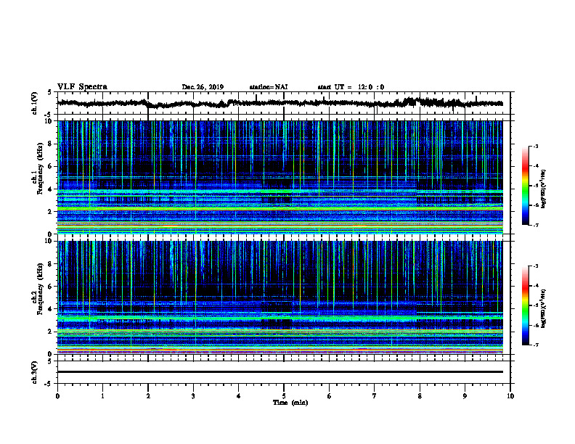Click the rotated log(PSD) label beside ch.2 colorbar

click(544, 309)
